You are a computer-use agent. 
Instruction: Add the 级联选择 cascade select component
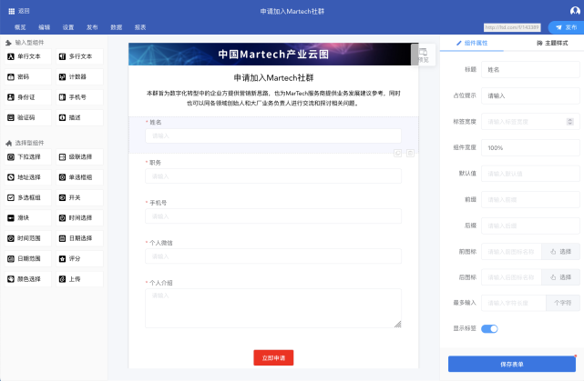coord(79,156)
